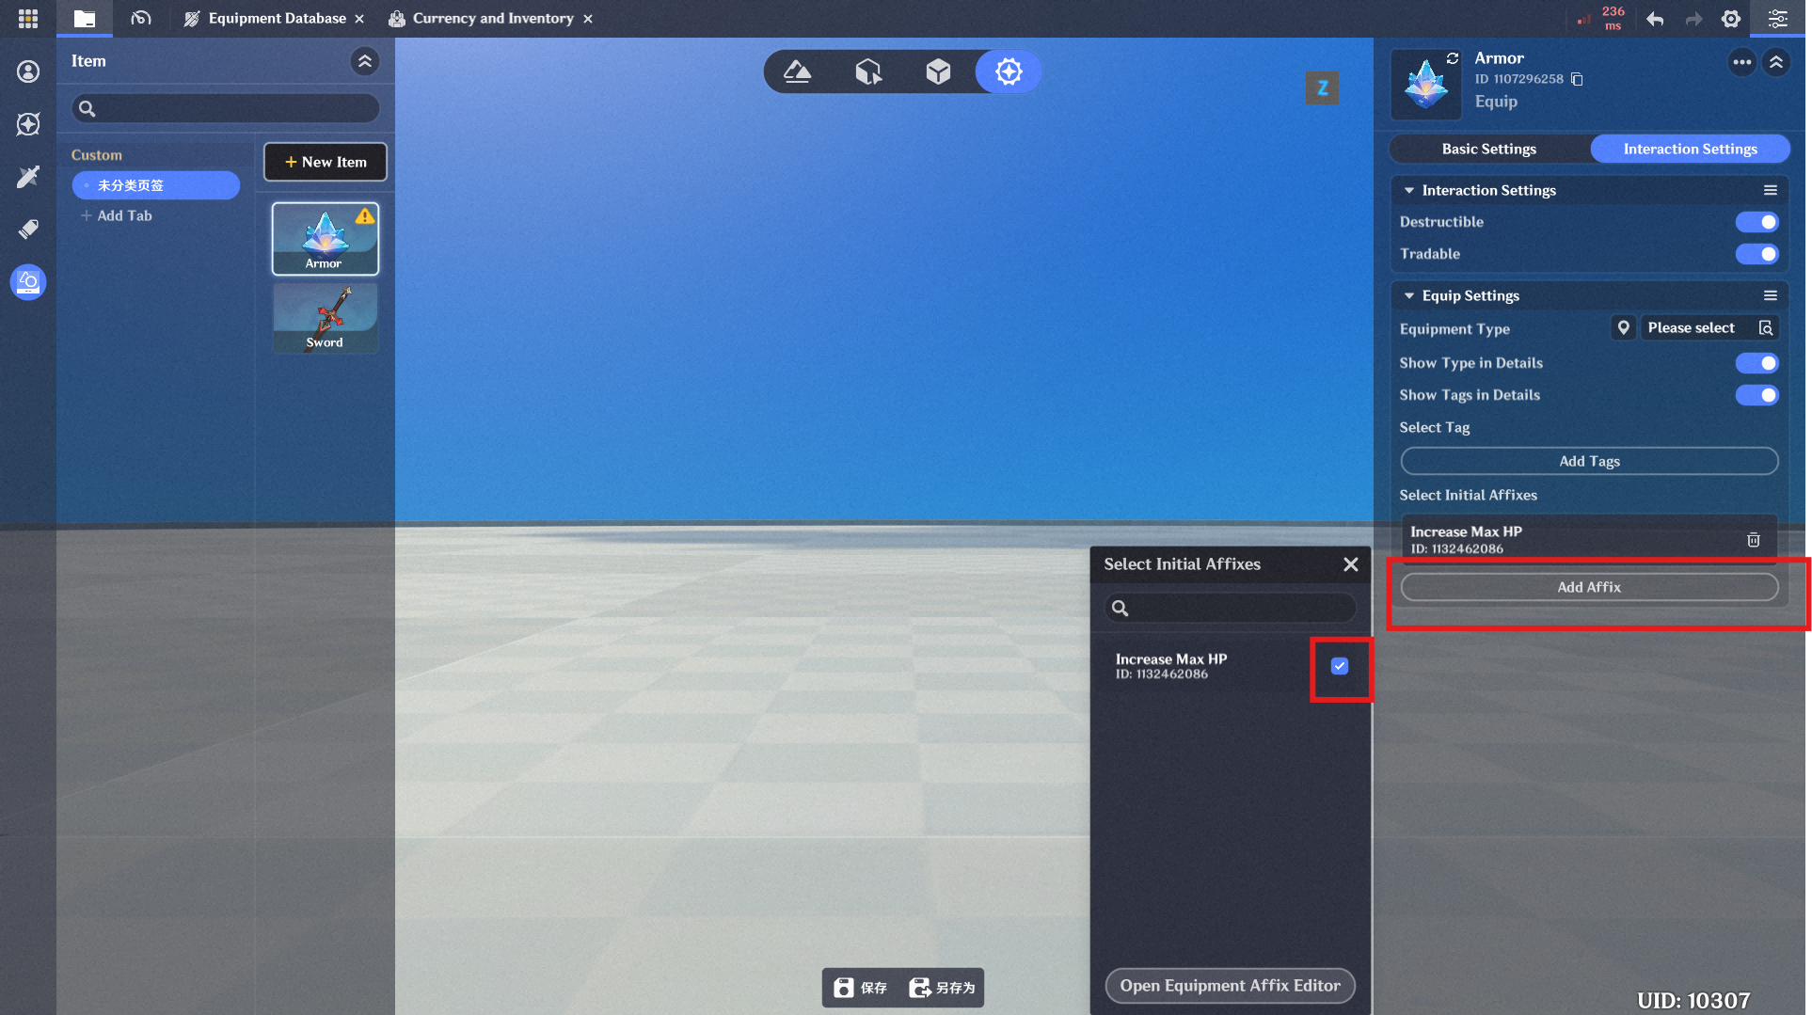Close the Select Initial Affixes popup

point(1351,564)
